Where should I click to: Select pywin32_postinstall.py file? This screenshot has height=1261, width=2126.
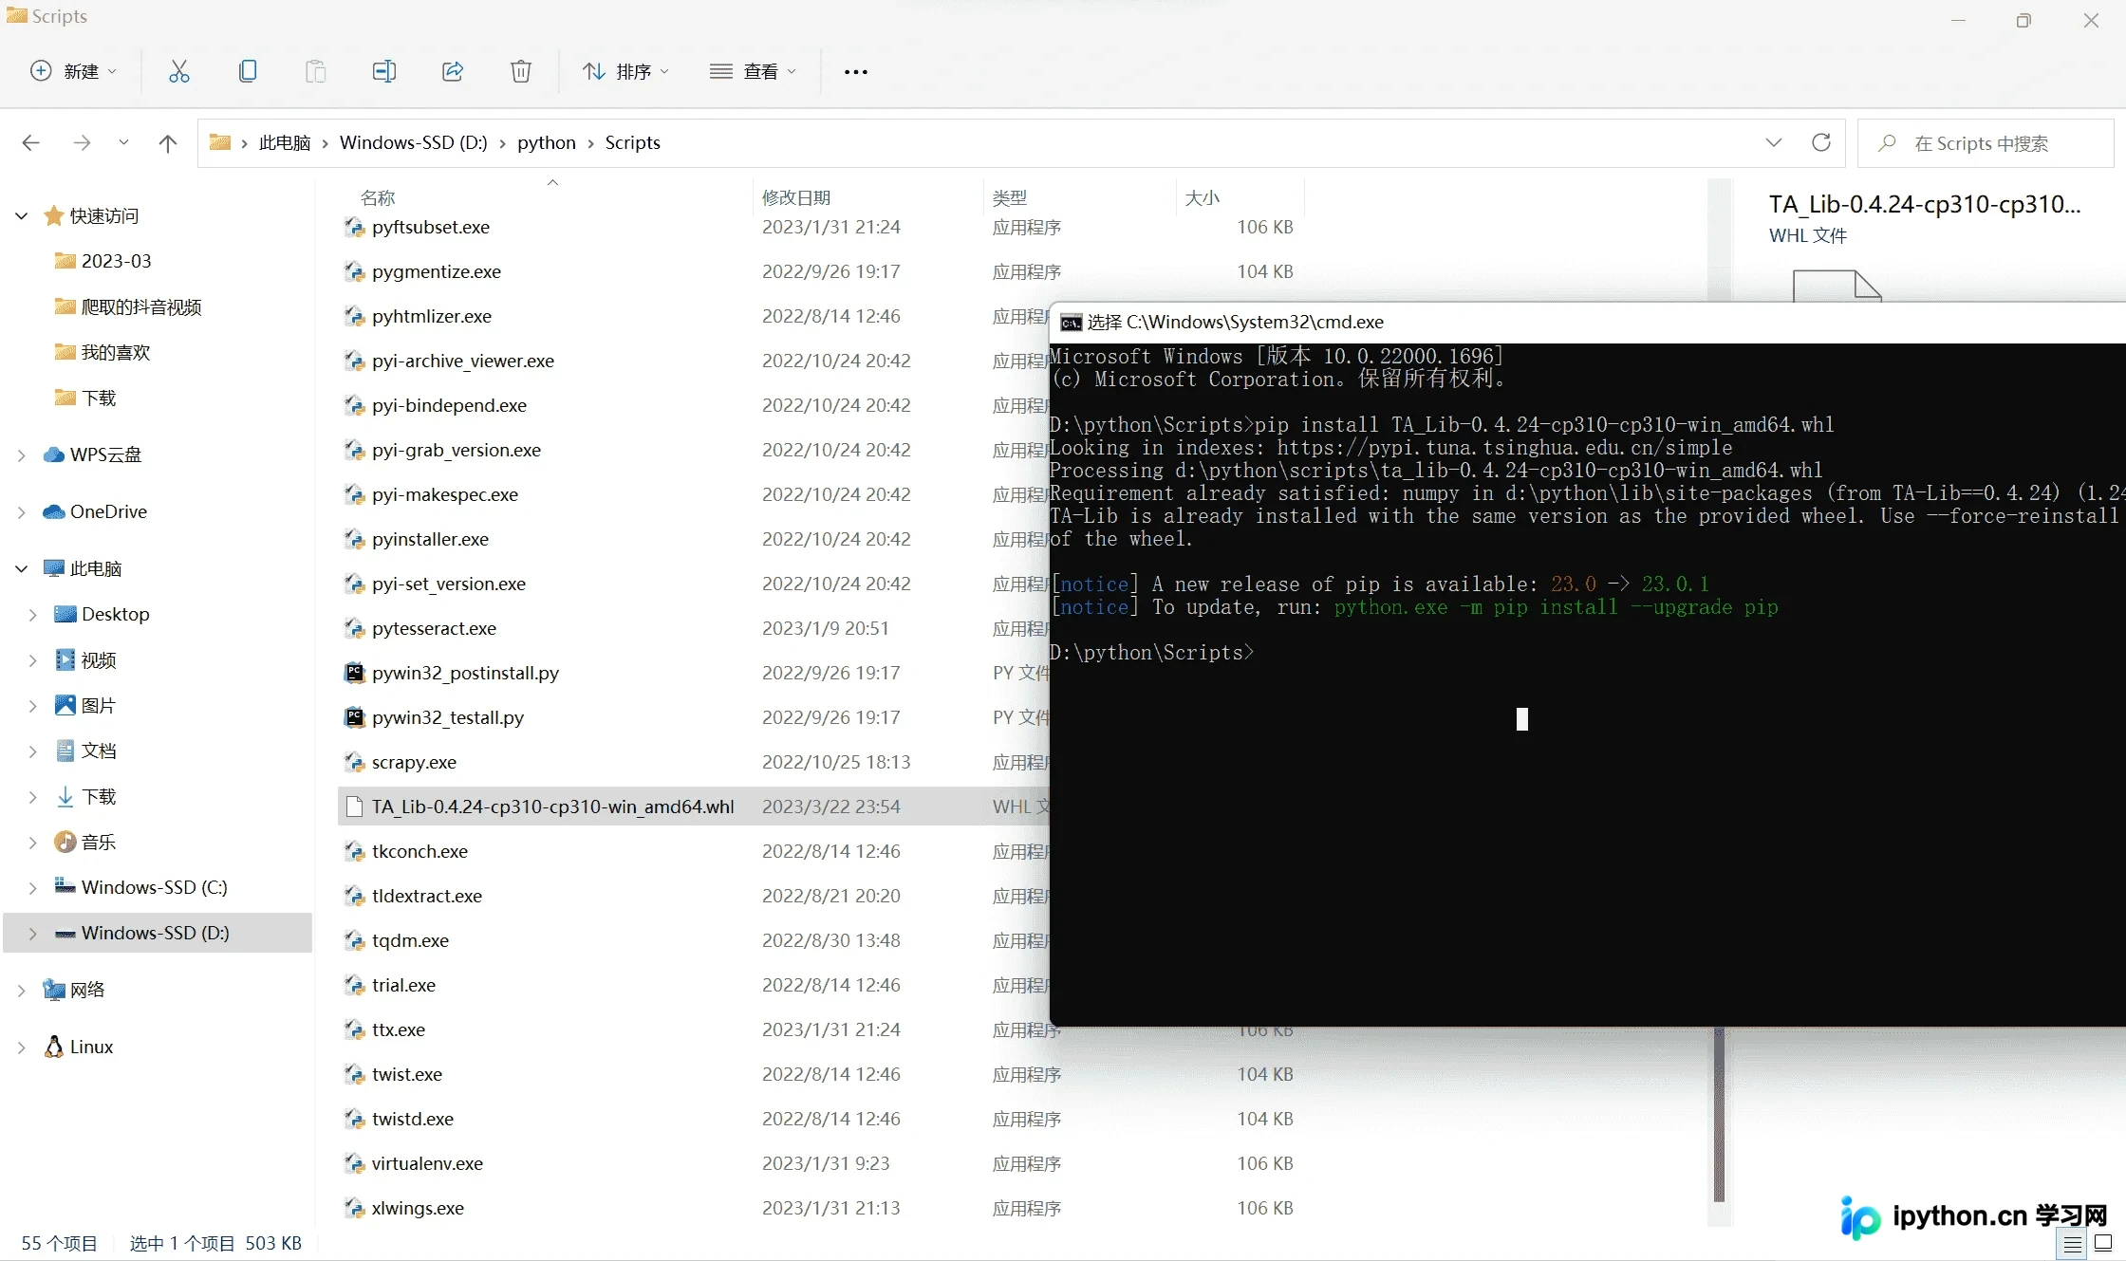click(465, 673)
